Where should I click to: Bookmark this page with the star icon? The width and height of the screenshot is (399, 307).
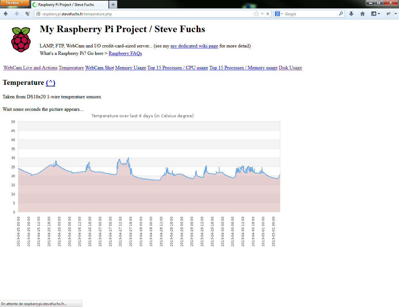[256, 14]
